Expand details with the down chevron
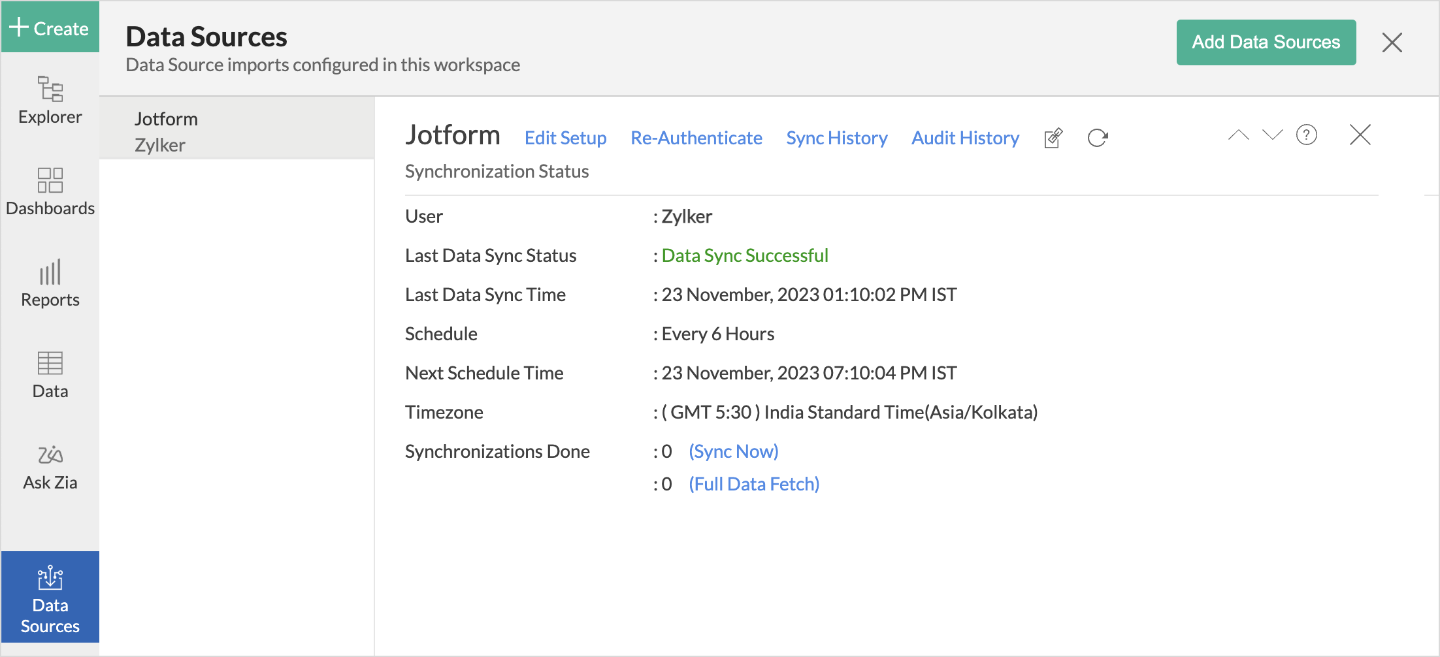1440x657 pixels. (x=1272, y=135)
